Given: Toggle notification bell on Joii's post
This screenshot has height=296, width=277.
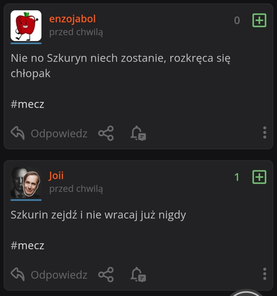Looking at the screenshot, I should pyautogui.click(x=138, y=274).
